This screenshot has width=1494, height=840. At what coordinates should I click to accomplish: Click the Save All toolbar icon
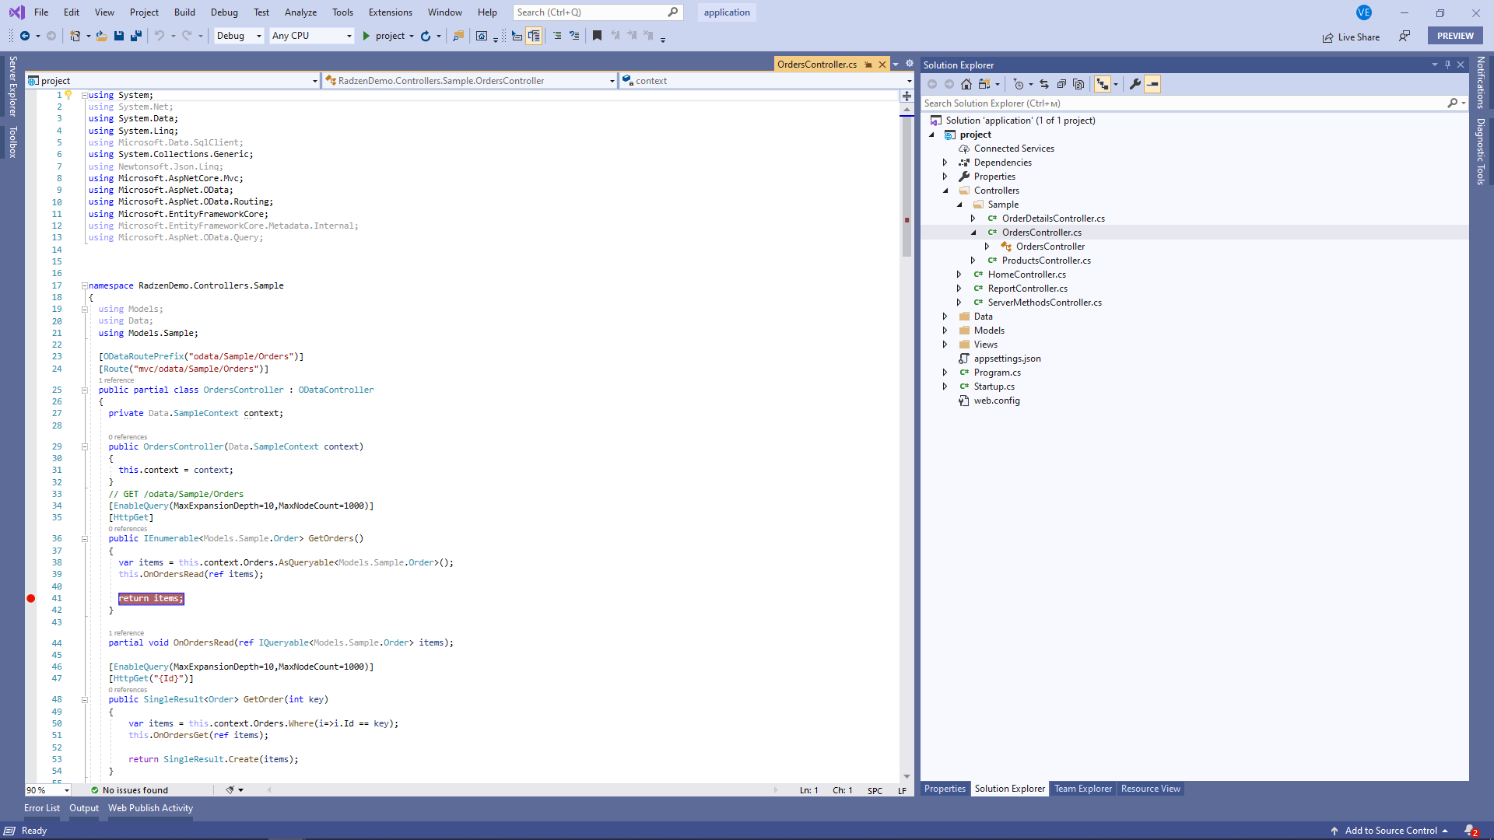coord(136,36)
